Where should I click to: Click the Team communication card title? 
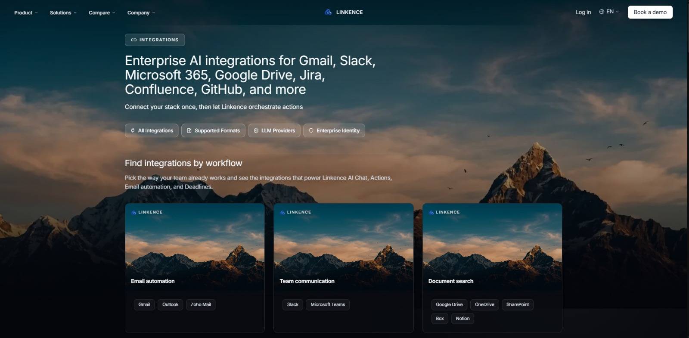tap(307, 281)
